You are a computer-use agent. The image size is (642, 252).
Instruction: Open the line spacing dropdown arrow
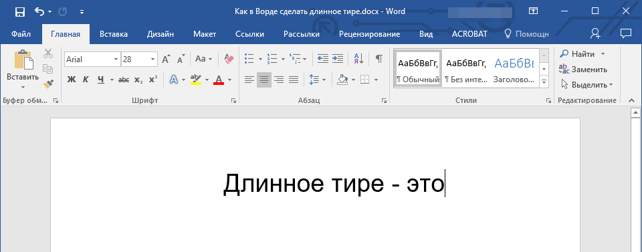(x=324, y=80)
